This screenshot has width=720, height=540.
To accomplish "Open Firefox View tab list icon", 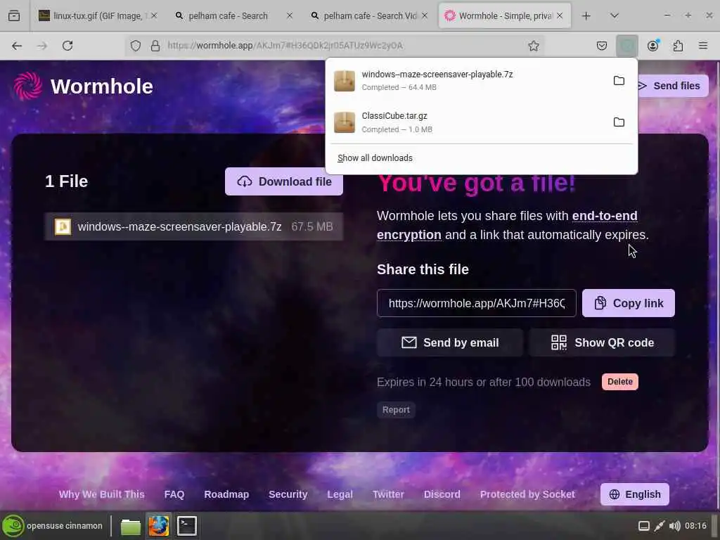I will pyautogui.click(x=14, y=15).
